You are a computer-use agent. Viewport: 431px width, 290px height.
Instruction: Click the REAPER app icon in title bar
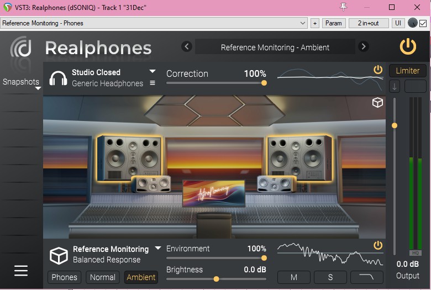[7, 7]
